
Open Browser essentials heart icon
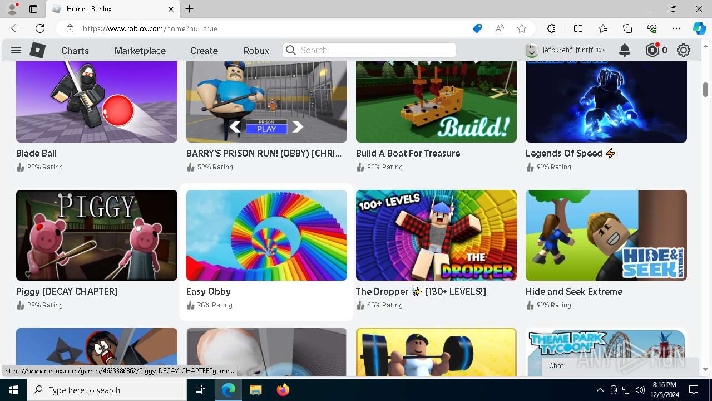click(x=652, y=28)
